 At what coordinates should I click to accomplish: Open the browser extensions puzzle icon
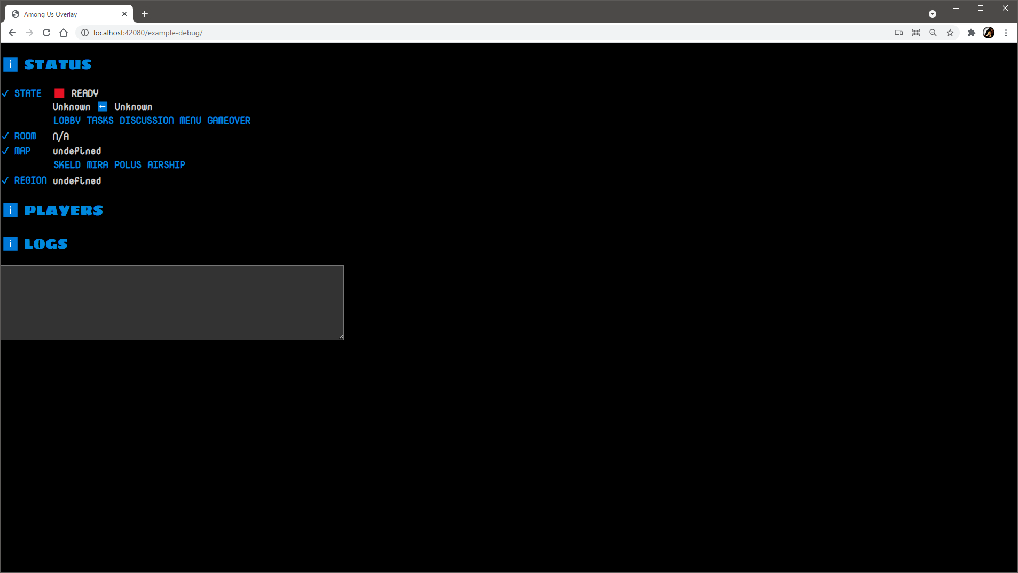971,33
